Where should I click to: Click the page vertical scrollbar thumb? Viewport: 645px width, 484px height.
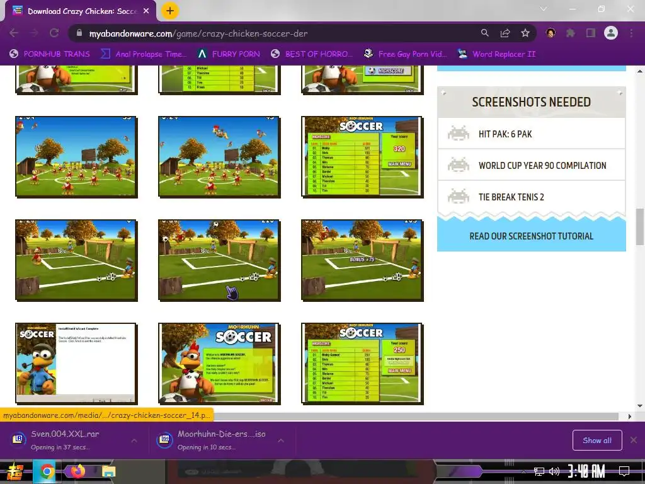640,226
